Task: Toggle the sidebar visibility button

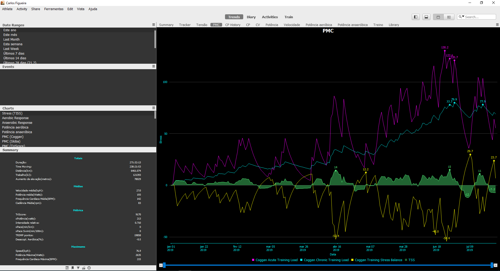Action: tap(416, 17)
